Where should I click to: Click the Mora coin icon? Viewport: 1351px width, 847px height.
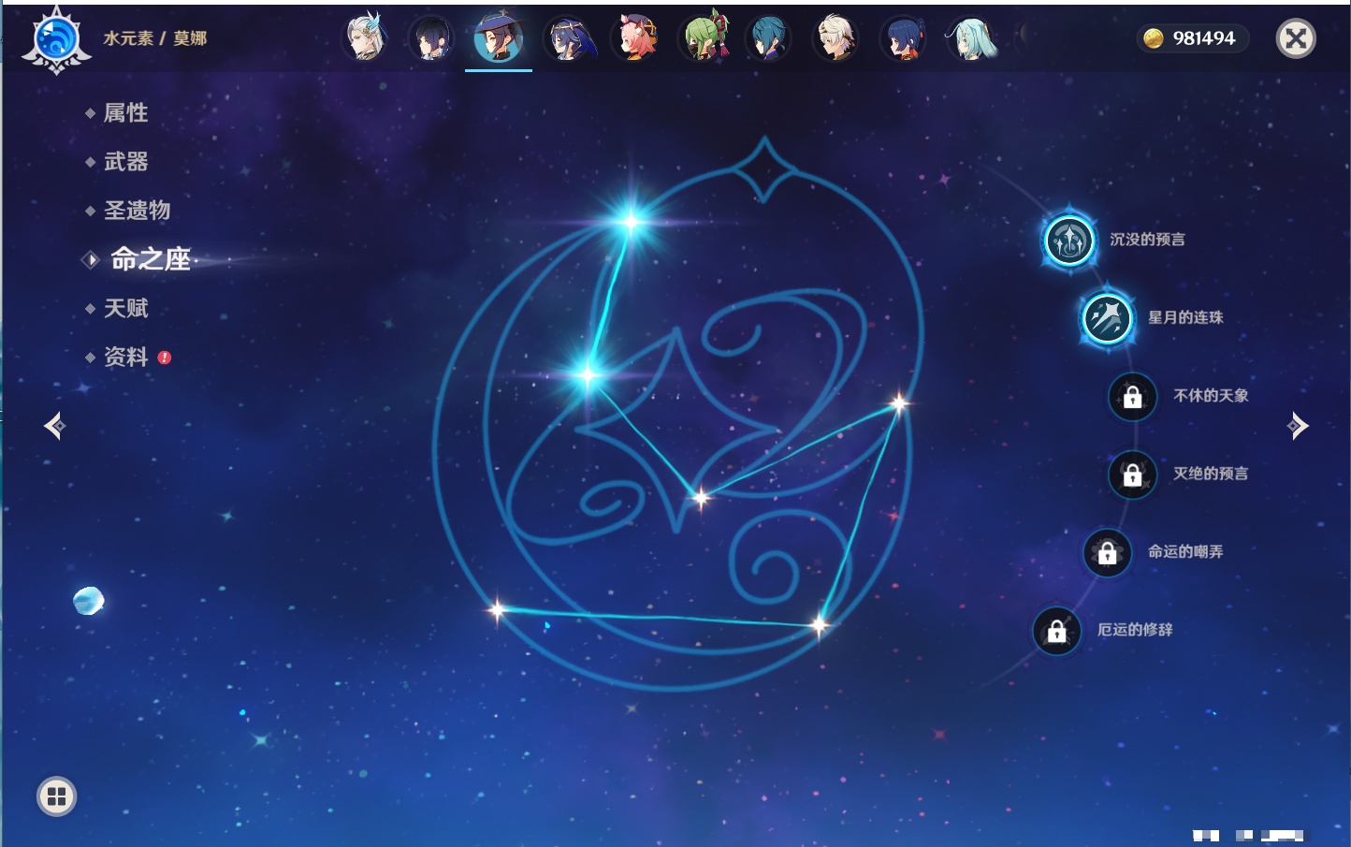coord(1154,38)
